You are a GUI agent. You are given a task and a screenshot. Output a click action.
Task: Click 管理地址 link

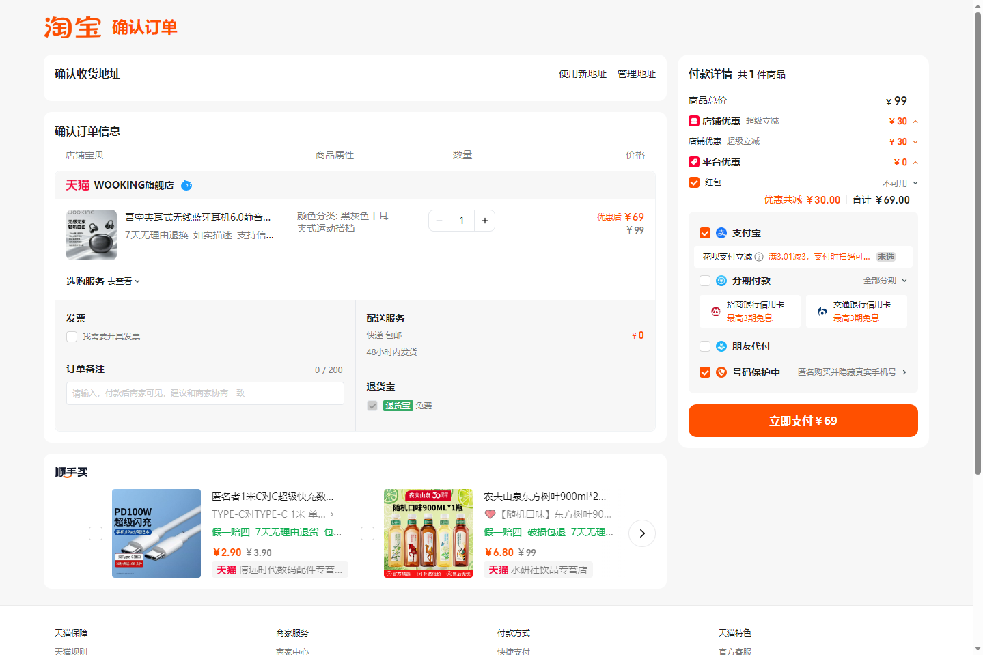point(637,74)
